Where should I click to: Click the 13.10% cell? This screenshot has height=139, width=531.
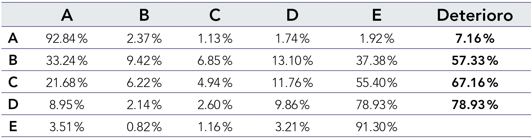[x=292, y=61]
